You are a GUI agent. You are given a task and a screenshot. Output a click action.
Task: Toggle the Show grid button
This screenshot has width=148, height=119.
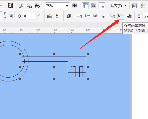pos(94,6)
